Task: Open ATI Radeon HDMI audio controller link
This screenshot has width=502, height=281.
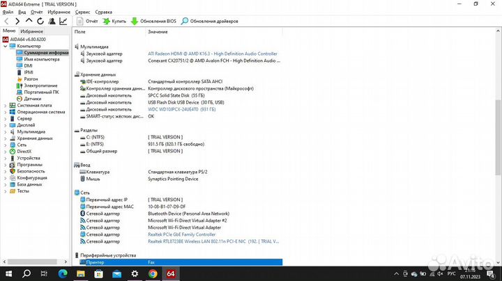Action: 213,54
